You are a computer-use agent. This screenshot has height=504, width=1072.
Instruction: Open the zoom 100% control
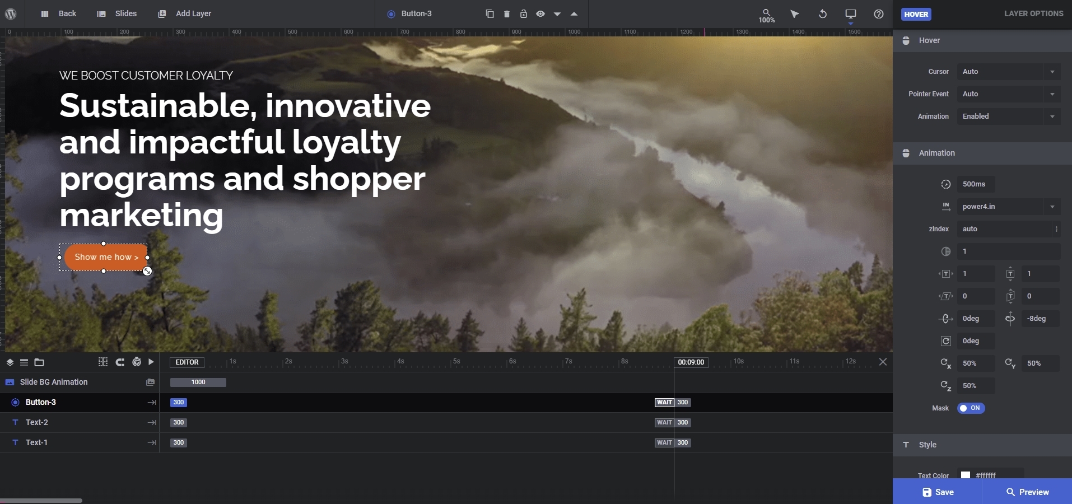767,15
